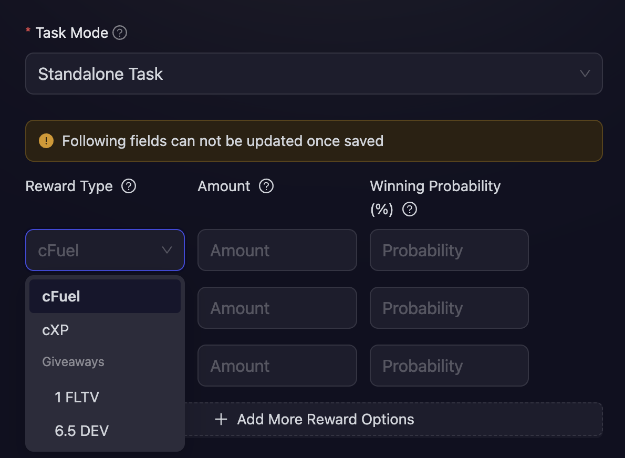Click the second row Amount field
This screenshot has height=458, width=625.
coord(277,308)
